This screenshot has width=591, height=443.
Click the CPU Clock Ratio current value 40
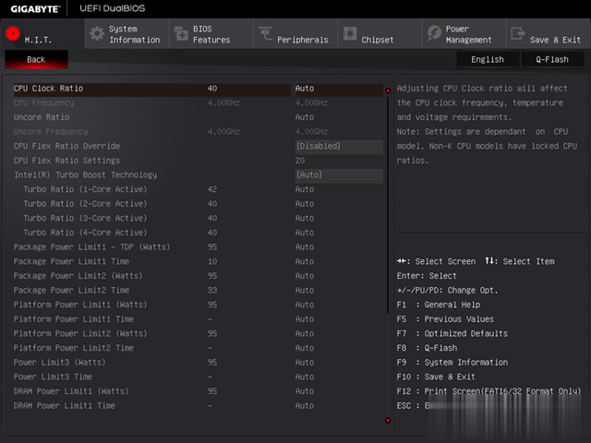212,89
